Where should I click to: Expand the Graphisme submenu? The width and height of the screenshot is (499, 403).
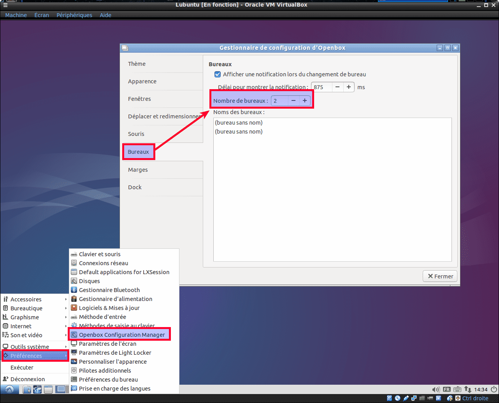pos(35,317)
